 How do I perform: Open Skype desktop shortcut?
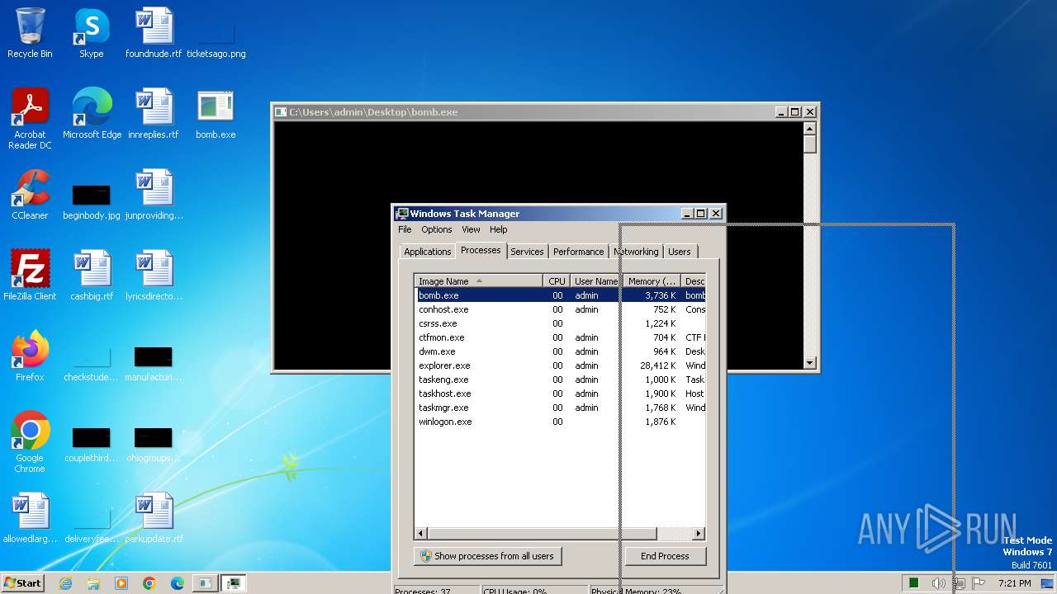[x=91, y=33]
